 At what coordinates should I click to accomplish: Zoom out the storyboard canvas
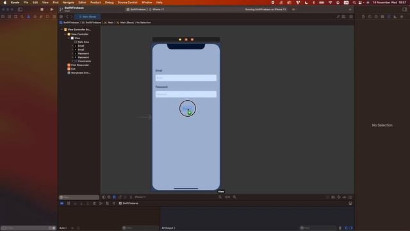(x=220, y=197)
